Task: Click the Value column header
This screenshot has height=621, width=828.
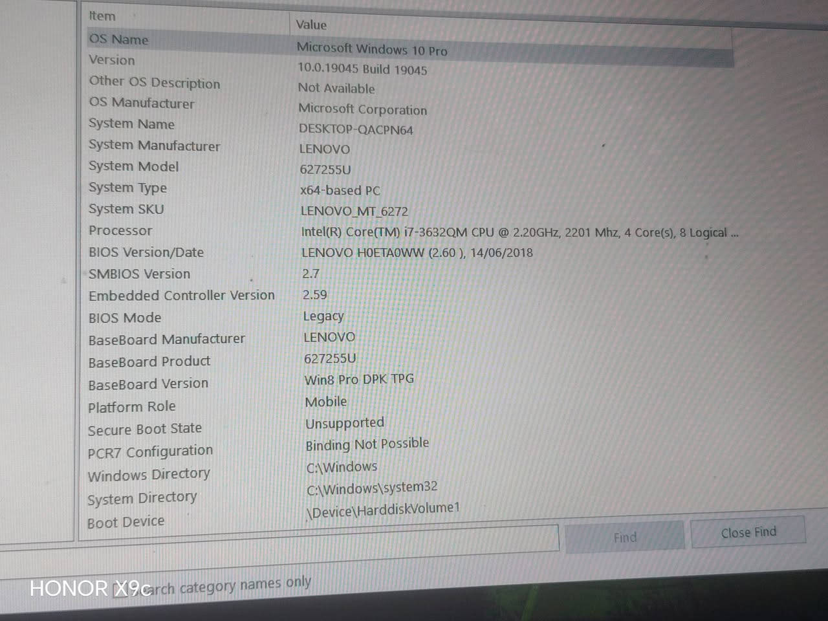Action: tap(311, 25)
